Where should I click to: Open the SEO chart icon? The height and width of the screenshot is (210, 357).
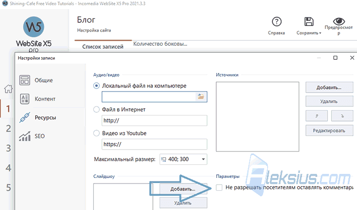(24, 136)
